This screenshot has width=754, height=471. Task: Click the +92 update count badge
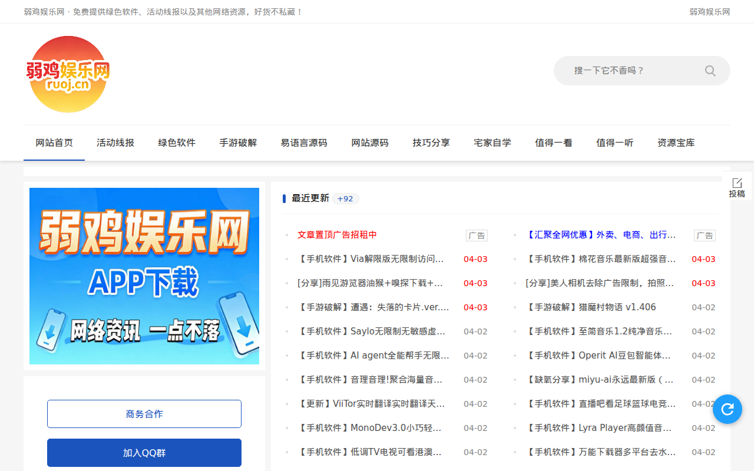[x=345, y=198]
